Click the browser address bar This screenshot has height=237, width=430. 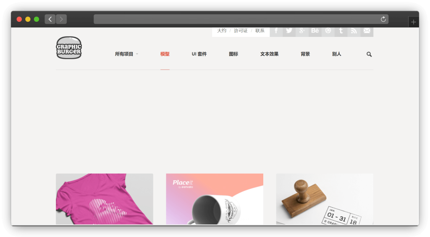pos(241,19)
